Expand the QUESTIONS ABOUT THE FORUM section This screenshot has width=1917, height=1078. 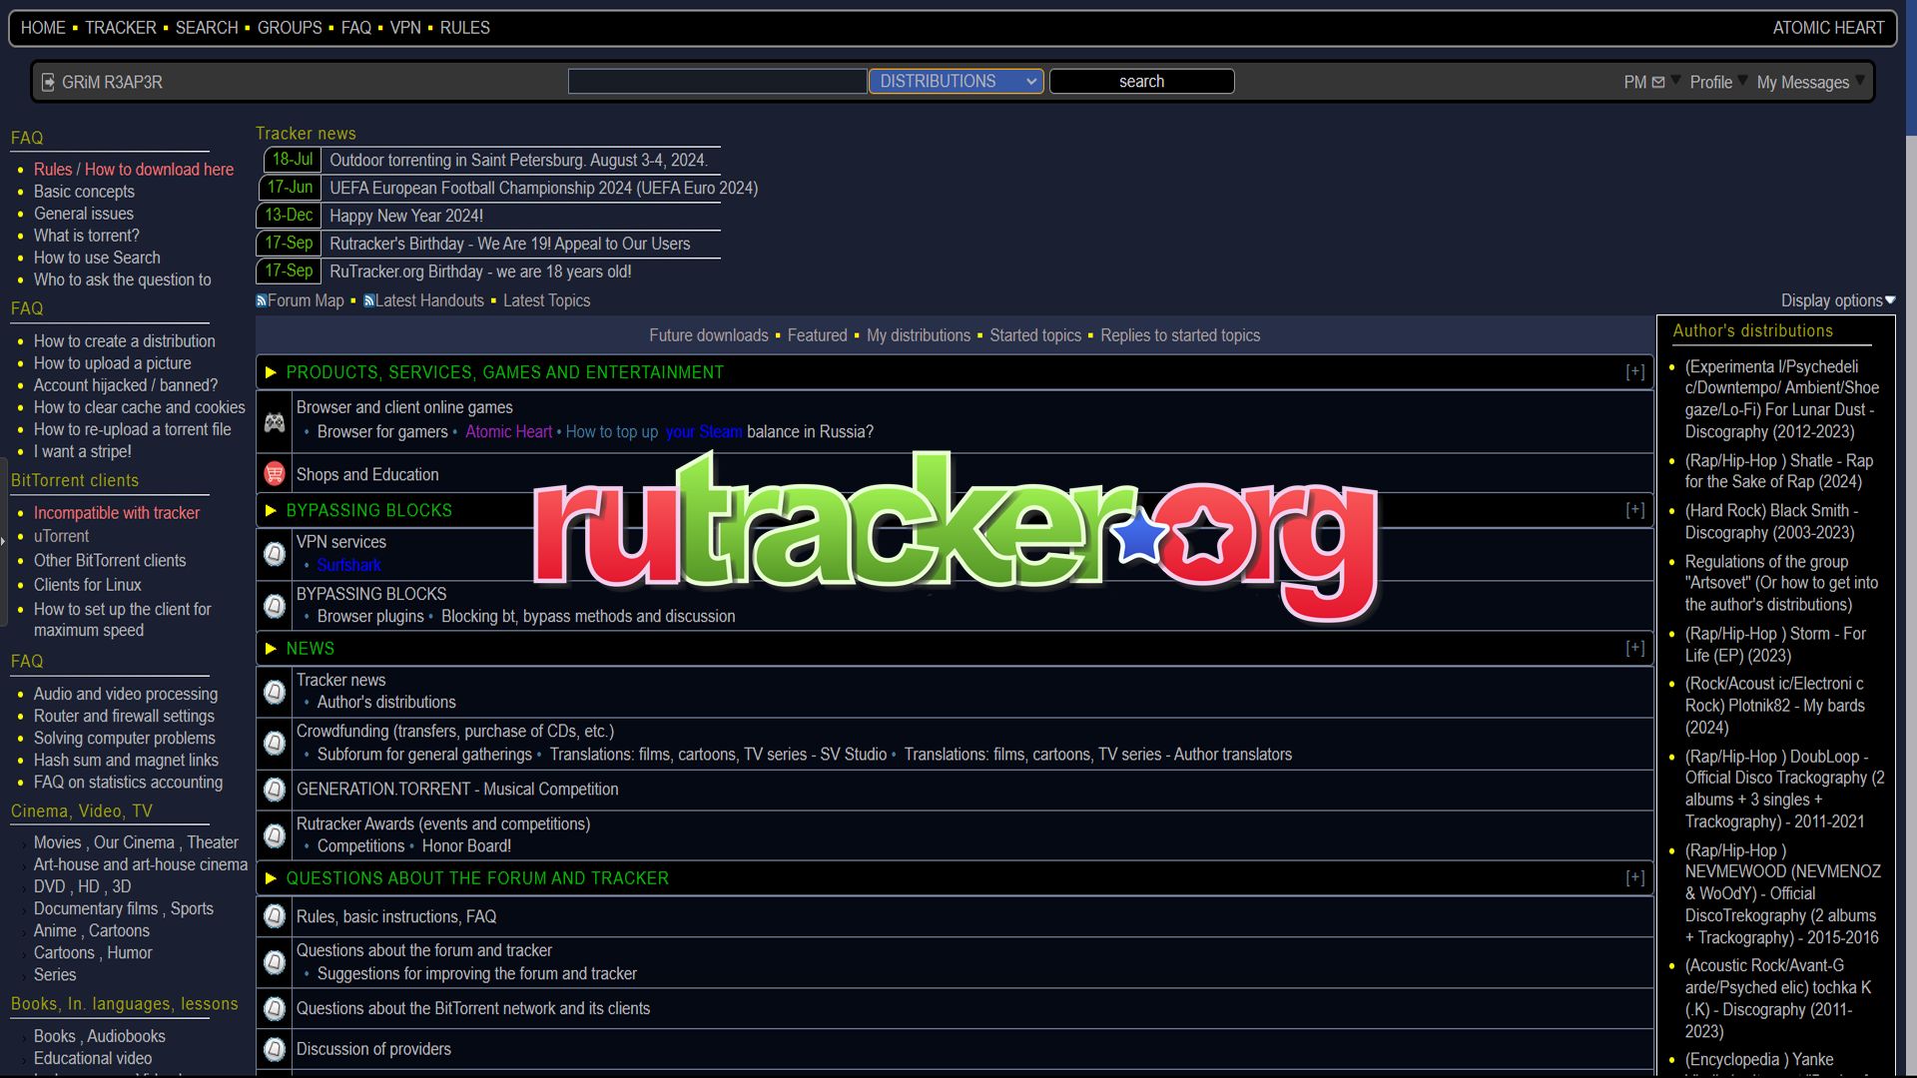(x=1636, y=876)
